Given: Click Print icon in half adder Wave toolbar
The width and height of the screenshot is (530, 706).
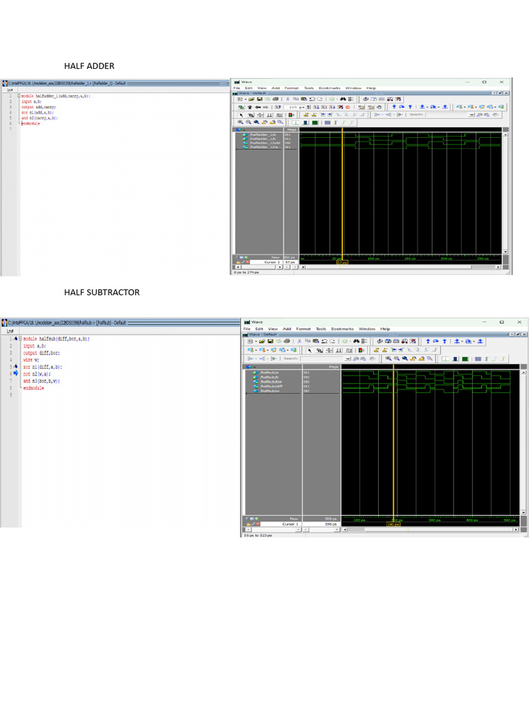Looking at the screenshot, I should [x=275, y=99].
